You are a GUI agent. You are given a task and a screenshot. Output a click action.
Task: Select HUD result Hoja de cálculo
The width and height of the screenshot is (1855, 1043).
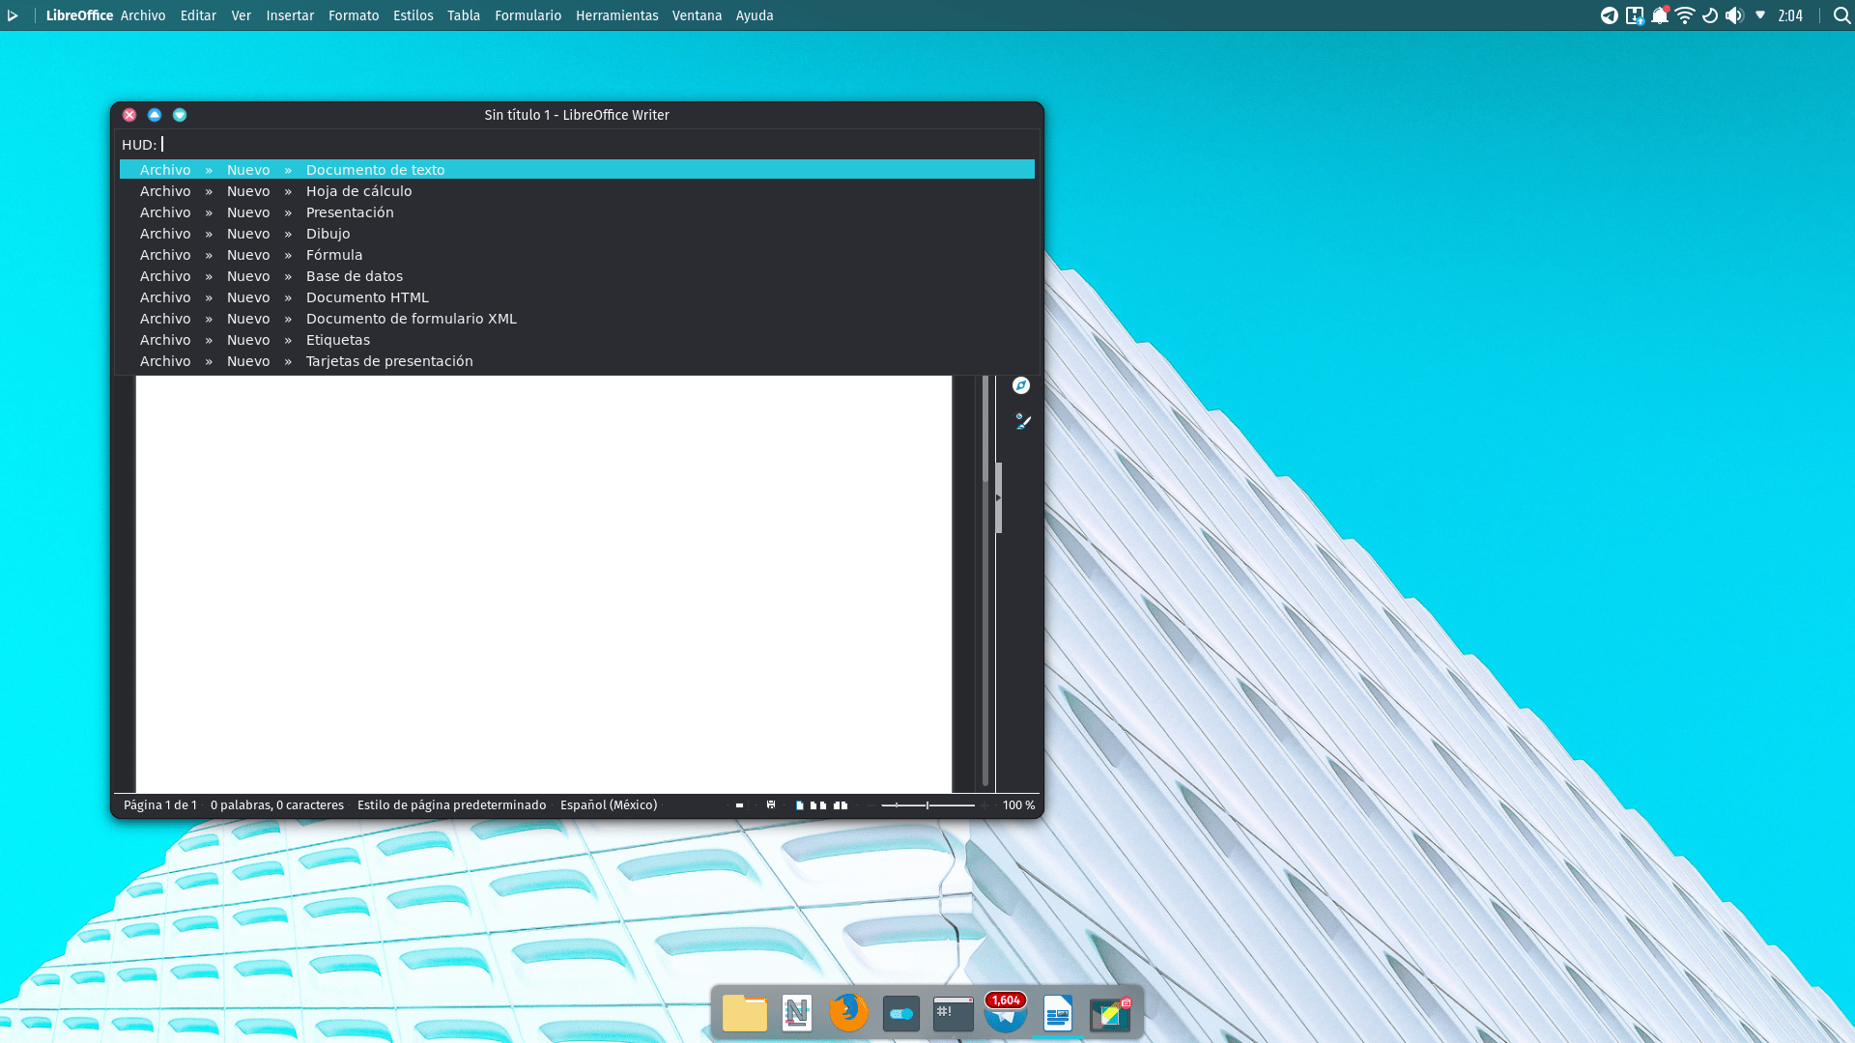pyautogui.click(x=577, y=191)
